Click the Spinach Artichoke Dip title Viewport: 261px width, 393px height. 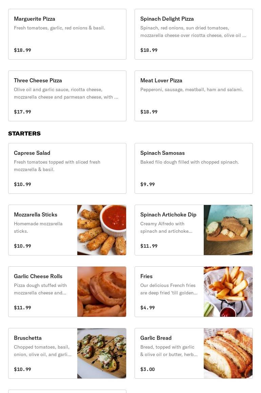tap(168, 214)
